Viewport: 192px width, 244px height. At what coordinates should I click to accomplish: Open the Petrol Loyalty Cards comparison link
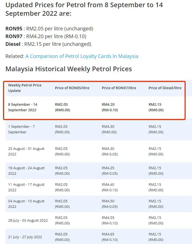coord(82,56)
